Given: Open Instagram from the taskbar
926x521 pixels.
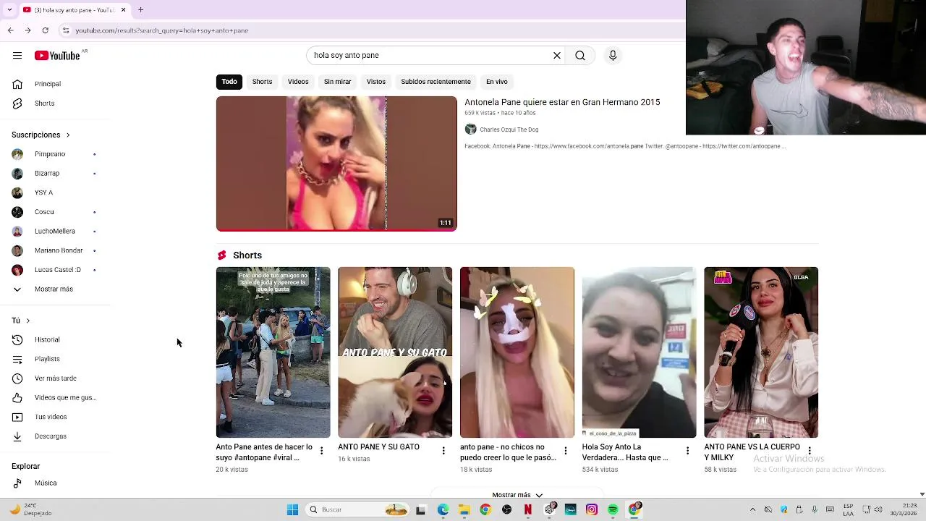Looking at the screenshot, I should 592,509.
